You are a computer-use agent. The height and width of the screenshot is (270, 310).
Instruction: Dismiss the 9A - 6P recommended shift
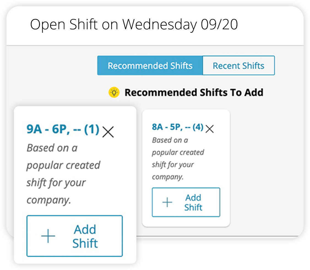[x=108, y=132]
